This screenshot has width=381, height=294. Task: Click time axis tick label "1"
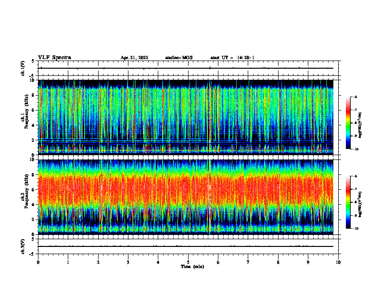(x=68, y=262)
